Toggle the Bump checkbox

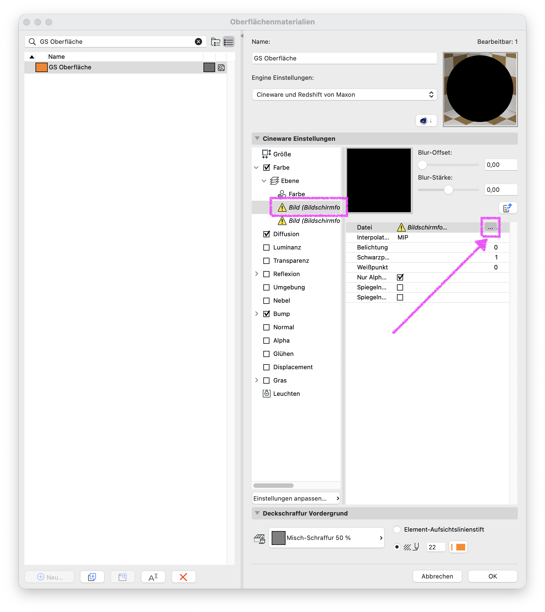point(266,314)
